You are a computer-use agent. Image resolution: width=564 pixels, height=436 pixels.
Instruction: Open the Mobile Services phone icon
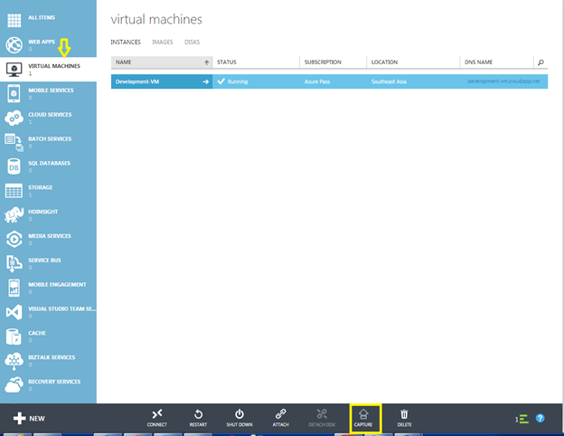tap(14, 93)
